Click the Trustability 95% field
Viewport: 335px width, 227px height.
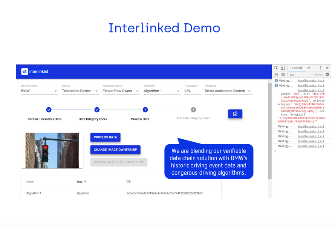(x=193, y=91)
